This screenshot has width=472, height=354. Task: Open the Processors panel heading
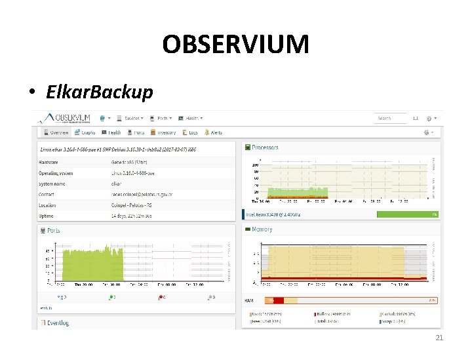(x=265, y=147)
